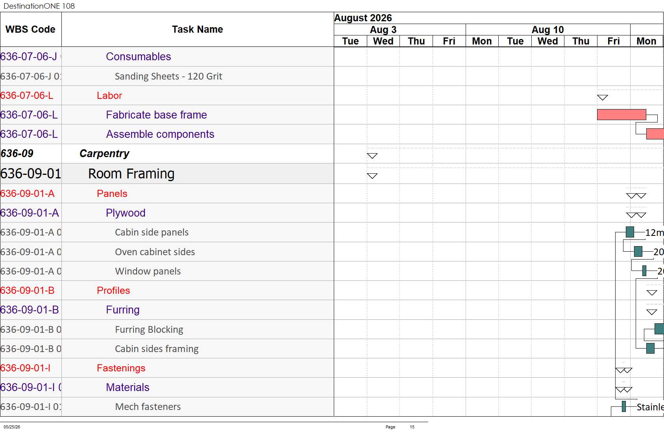Click the Page 15 footer label
Image resolution: width=664 pixels, height=432 pixels.
[400, 427]
